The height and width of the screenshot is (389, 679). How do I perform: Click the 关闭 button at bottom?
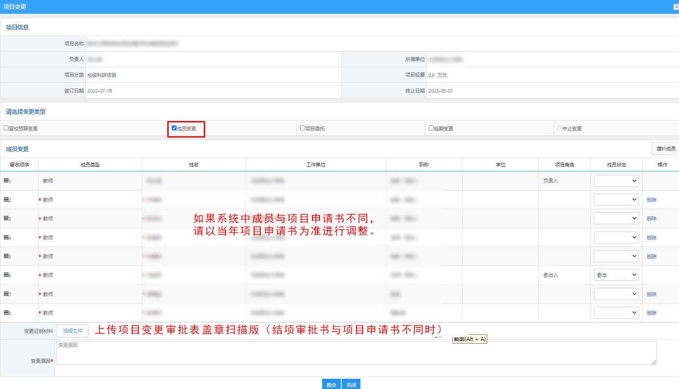[x=351, y=385]
